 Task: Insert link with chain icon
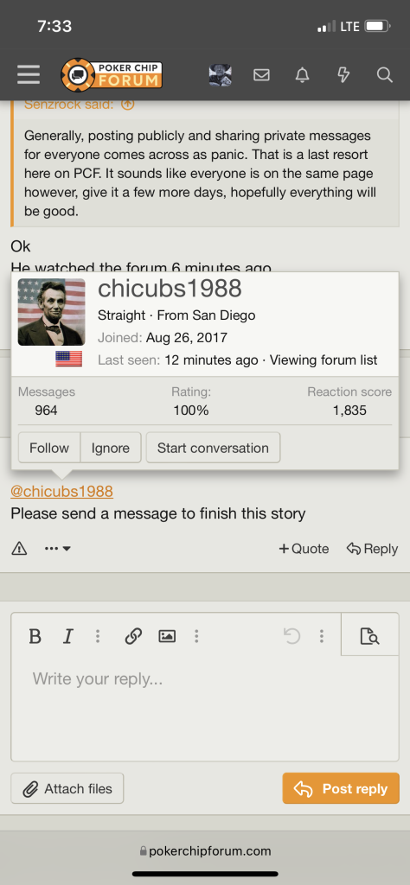point(132,637)
